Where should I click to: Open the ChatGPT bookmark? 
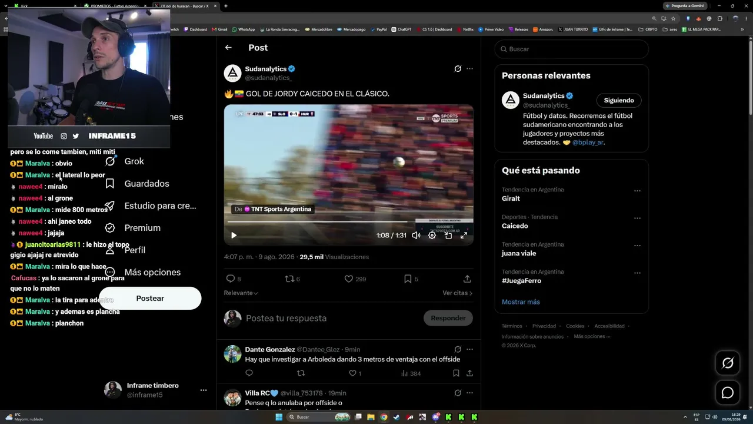(x=402, y=29)
